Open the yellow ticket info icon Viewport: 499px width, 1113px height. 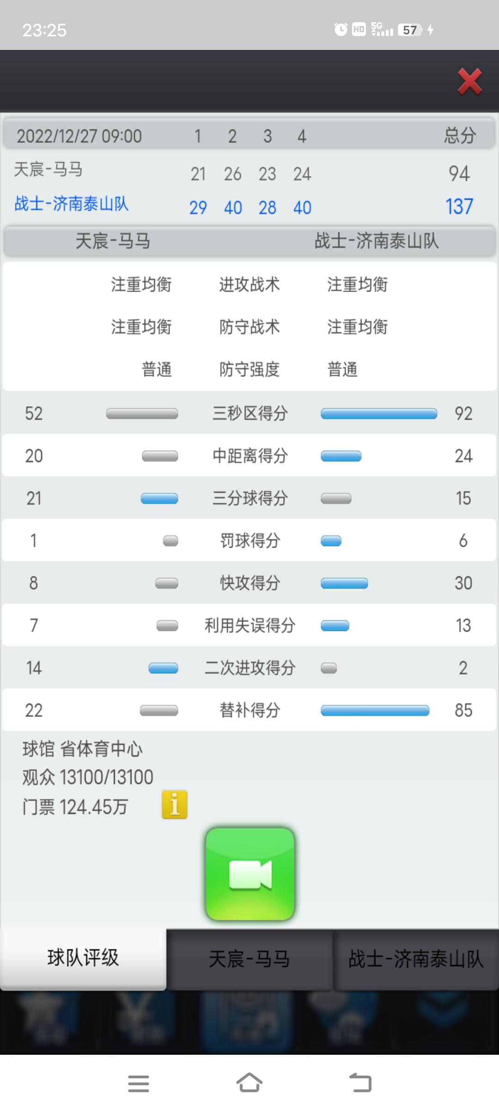click(x=175, y=805)
